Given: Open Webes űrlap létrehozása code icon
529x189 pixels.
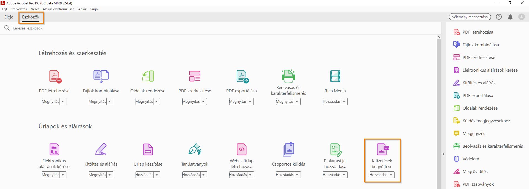Looking at the screenshot, I should [x=242, y=149].
